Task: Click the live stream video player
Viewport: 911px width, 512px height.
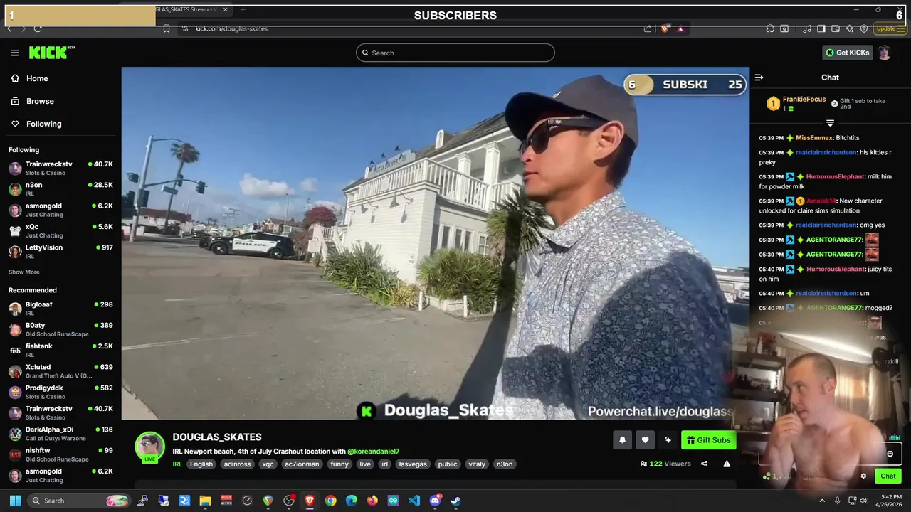Action: (x=435, y=243)
